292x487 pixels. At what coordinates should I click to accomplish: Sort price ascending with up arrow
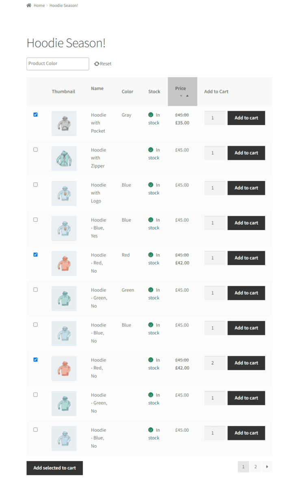pyautogui.click(x=187, y=96)
